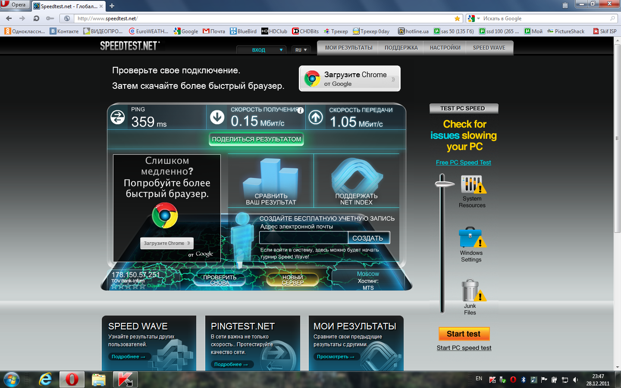The width and height of the screenshot is (621, 388).
Task: Go forward to next page
Action: tap(22, 19)
